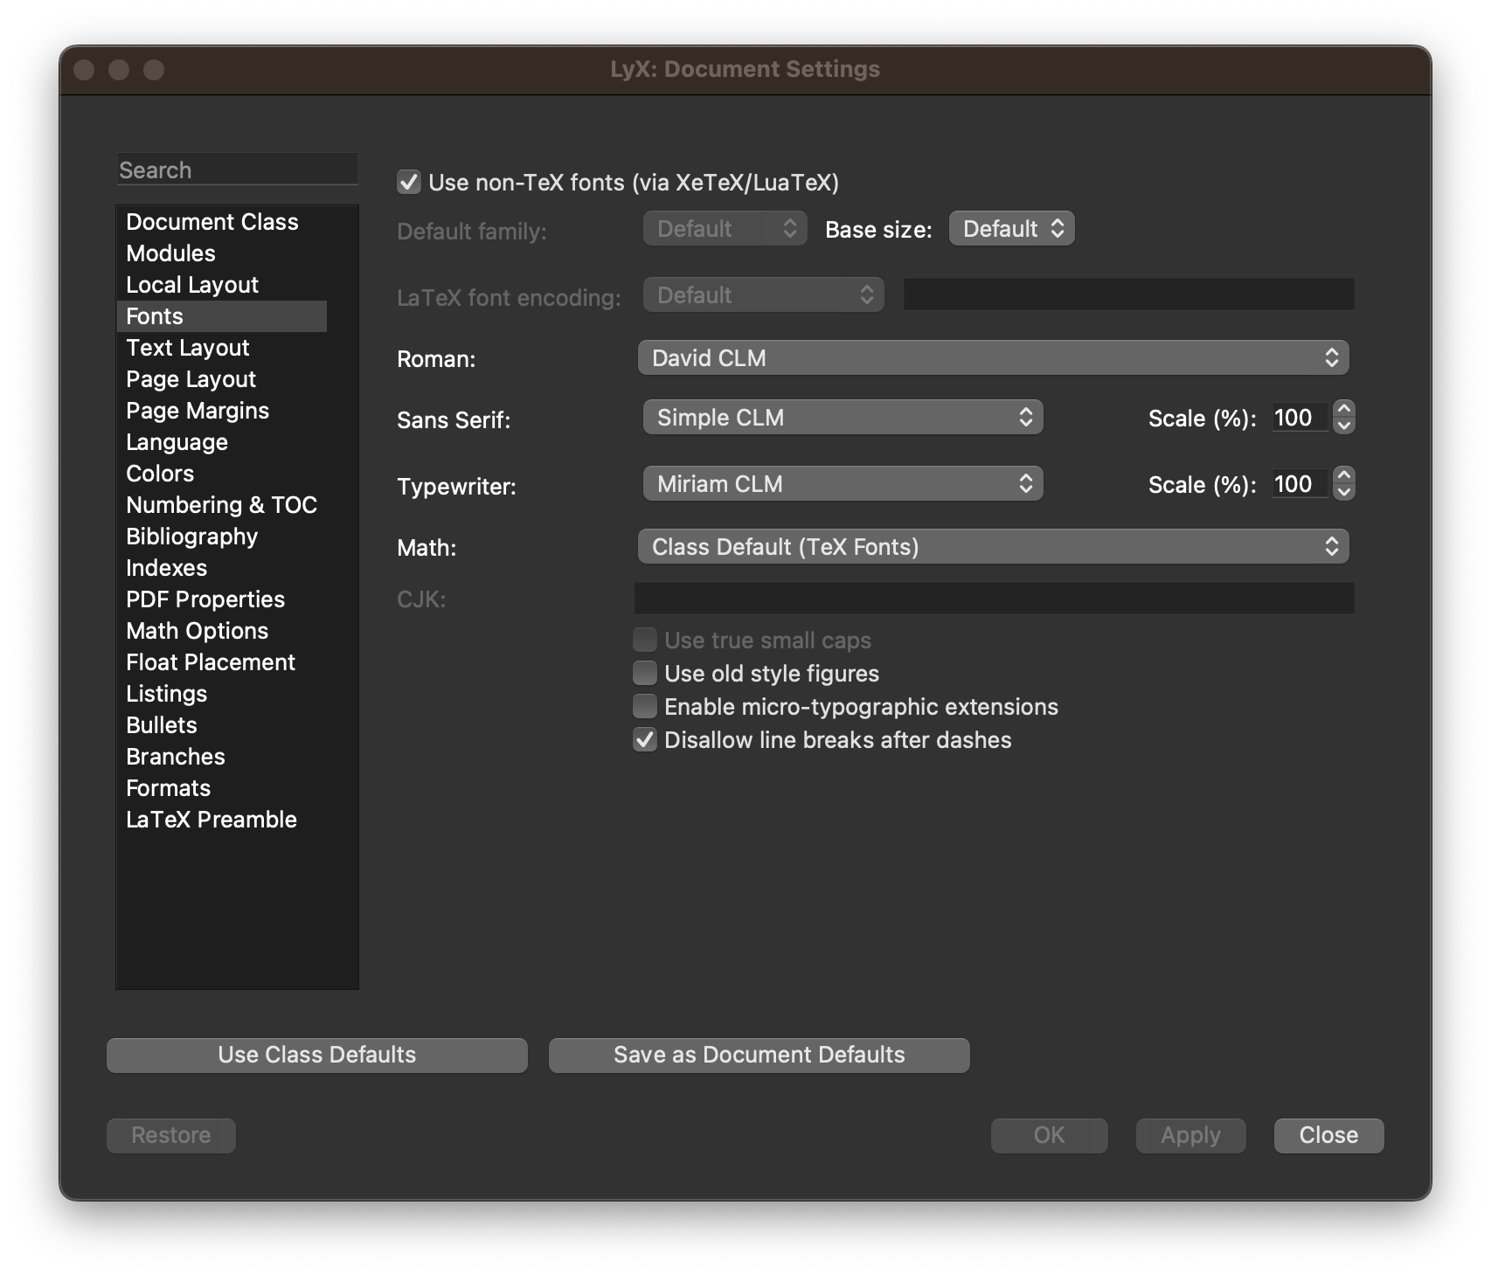Open Local Layout settings
Image resolution: width=1491 pixels, height=1274 pixels.
[222, 285]
